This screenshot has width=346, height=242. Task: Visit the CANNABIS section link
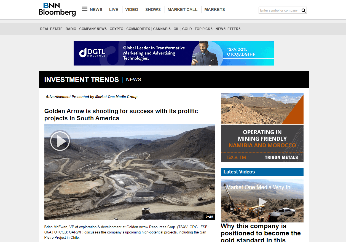162,29
